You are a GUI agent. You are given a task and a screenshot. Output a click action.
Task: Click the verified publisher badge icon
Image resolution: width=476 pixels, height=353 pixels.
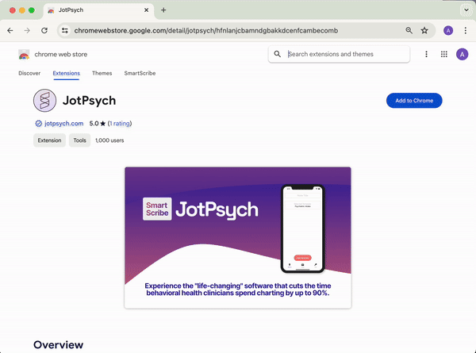[39, 124]
